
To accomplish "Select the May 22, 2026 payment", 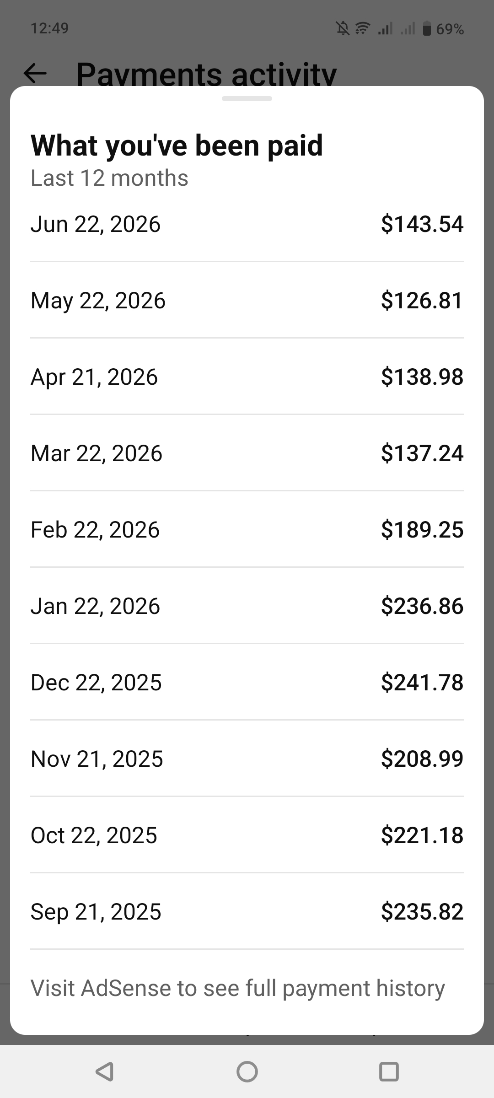I will coord(247,301).
